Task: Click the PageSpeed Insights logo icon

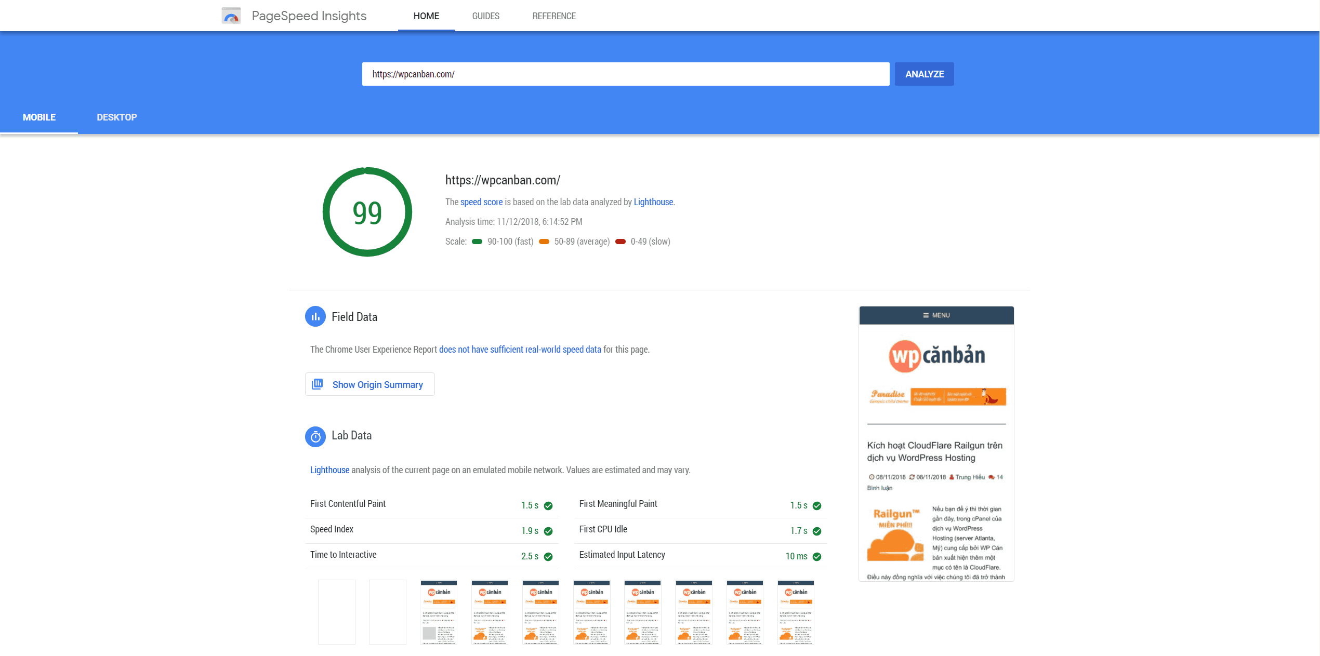Action: point(231,16)
